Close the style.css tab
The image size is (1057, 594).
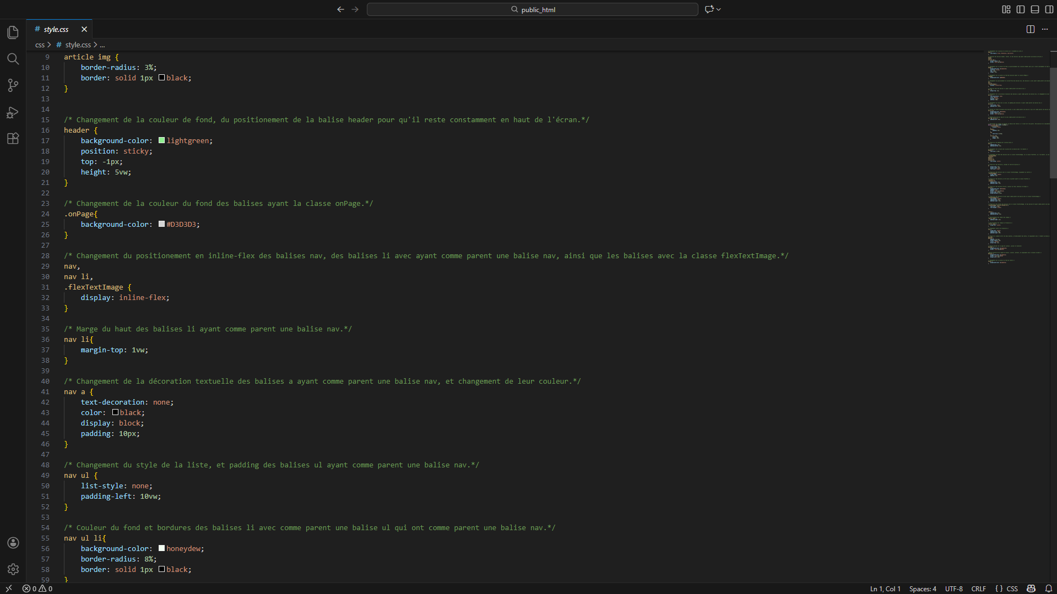(84, 29)
